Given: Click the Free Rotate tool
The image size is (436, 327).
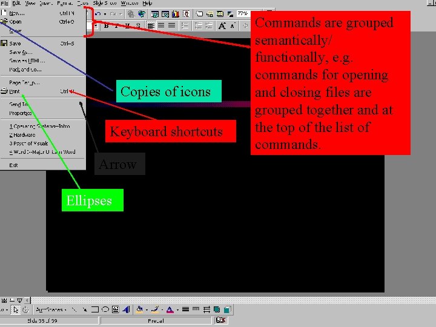Looking at the screenshot, I should click(x=25, y=309).
